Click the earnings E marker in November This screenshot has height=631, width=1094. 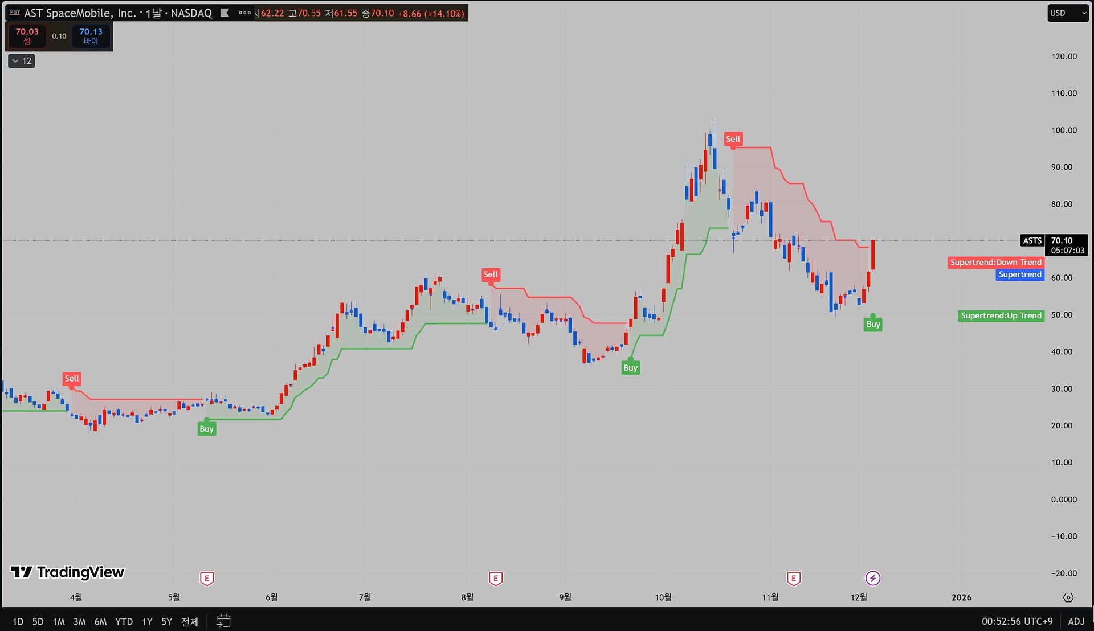[793, 579]
